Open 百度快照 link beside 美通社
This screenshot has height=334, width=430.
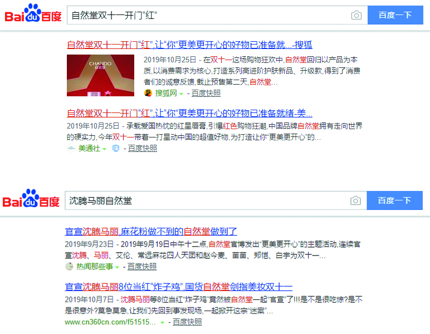pos(143,148)
